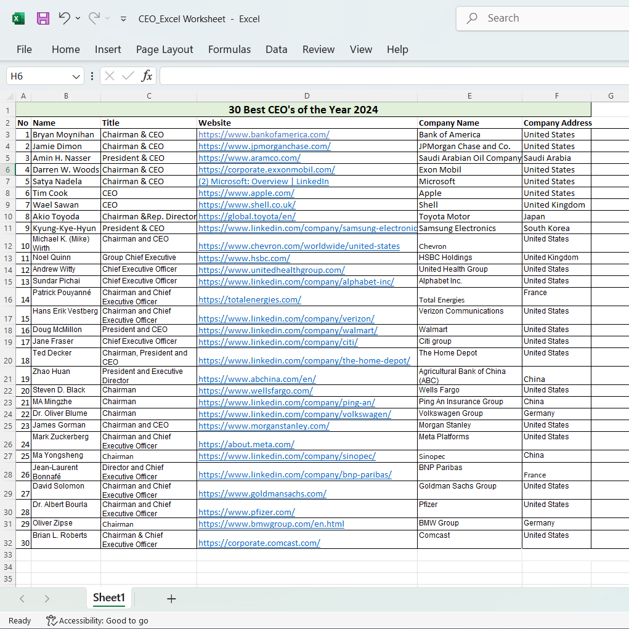Switch to the View tab
This screenshot has height=629, width=629.
point(361,49)
